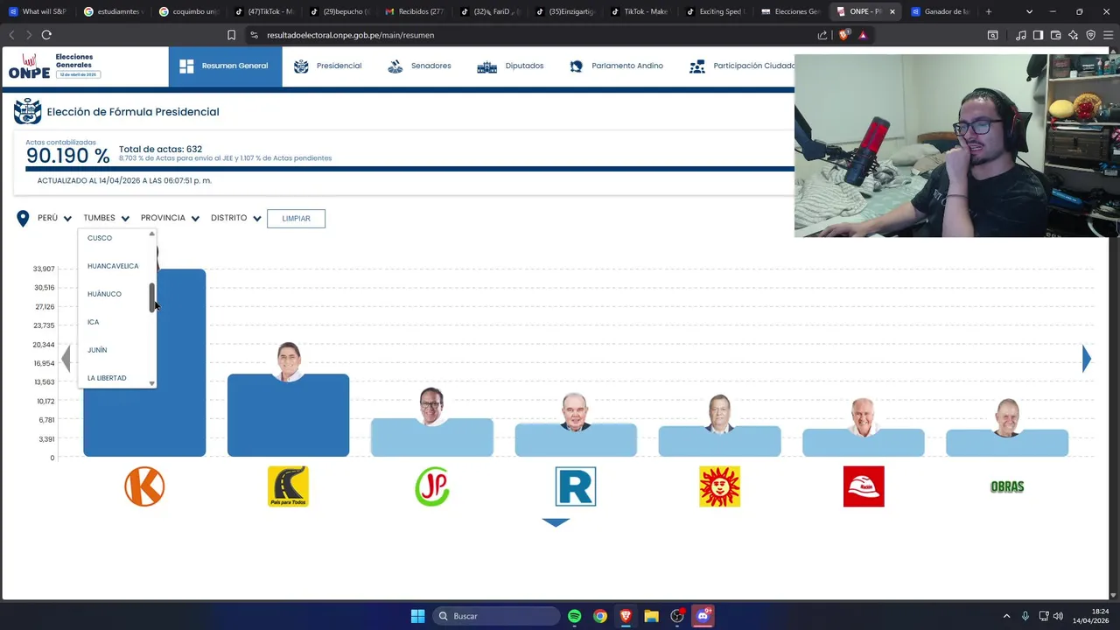Click the OBRAS candidate photo
The image size is (1120, 630).
(x=1006, y=417)
